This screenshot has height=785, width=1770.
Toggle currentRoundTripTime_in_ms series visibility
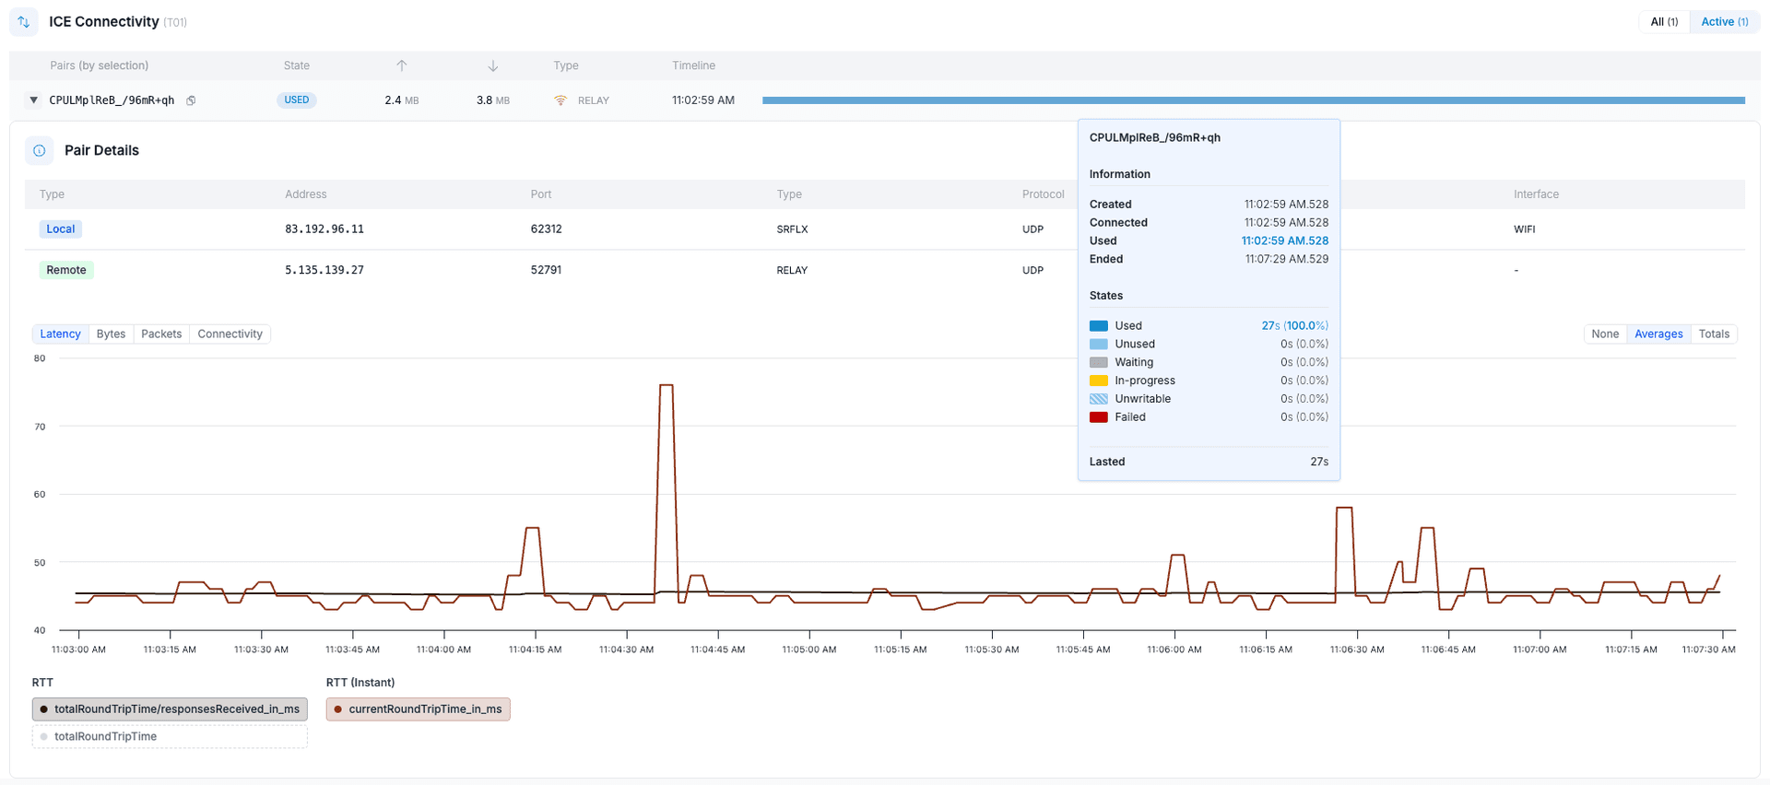click(418, 709)
